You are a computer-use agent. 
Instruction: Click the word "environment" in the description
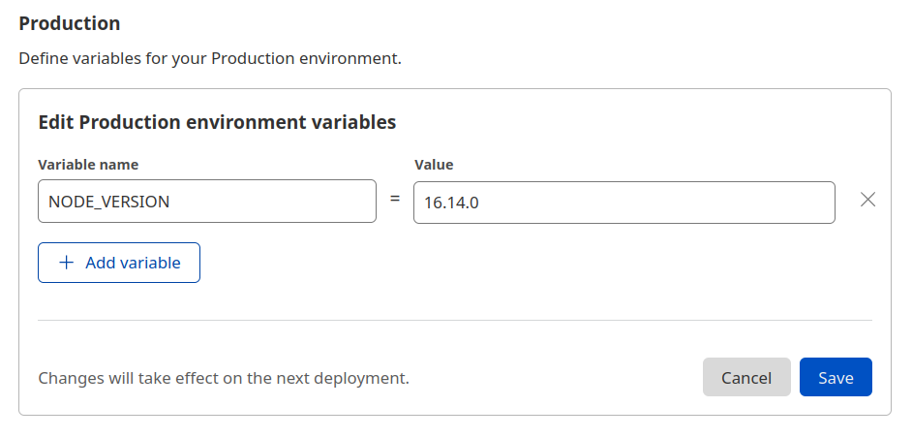click(x=351, y=59)
